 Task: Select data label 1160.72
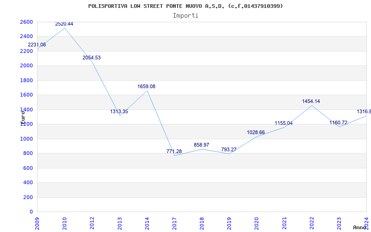(339, 122)
